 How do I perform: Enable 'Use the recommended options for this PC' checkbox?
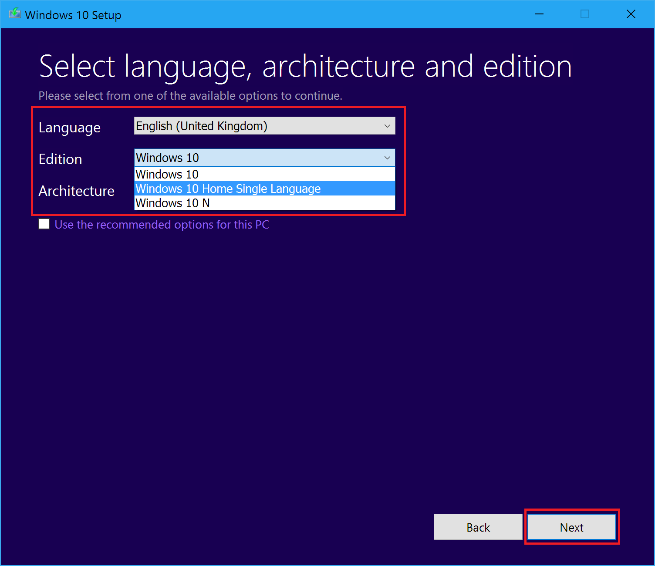(44, 224)
